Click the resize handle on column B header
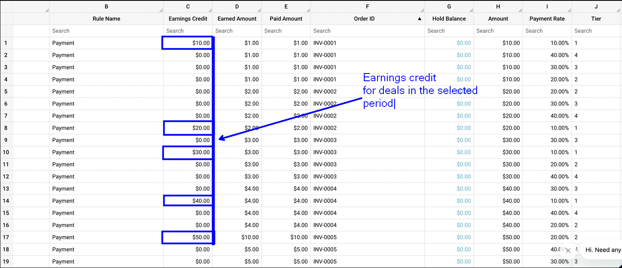The height and width of the screenshot is (268, 622). click(161, 10)
